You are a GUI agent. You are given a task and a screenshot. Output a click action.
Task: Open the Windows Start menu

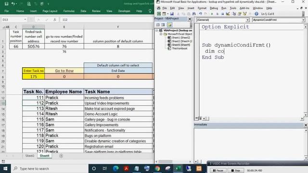[x=5, y=169]
